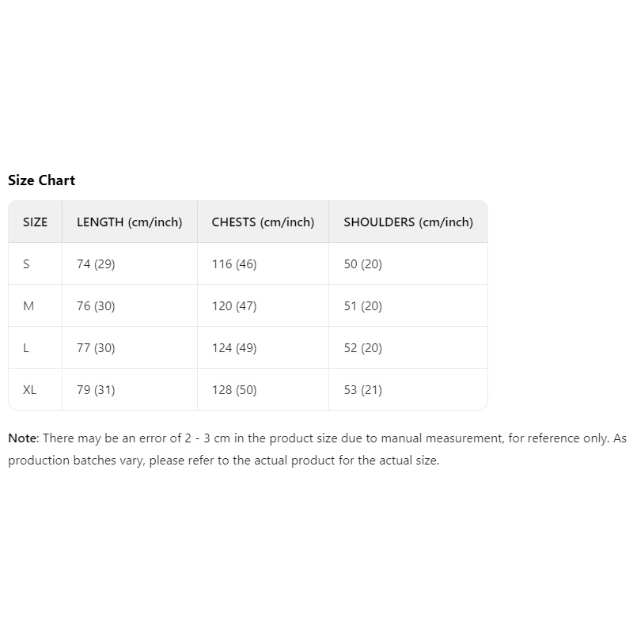Select the 52 (20) shoulders cell
The width and height of the screenshot is (637, 637).
coord(363,348)
